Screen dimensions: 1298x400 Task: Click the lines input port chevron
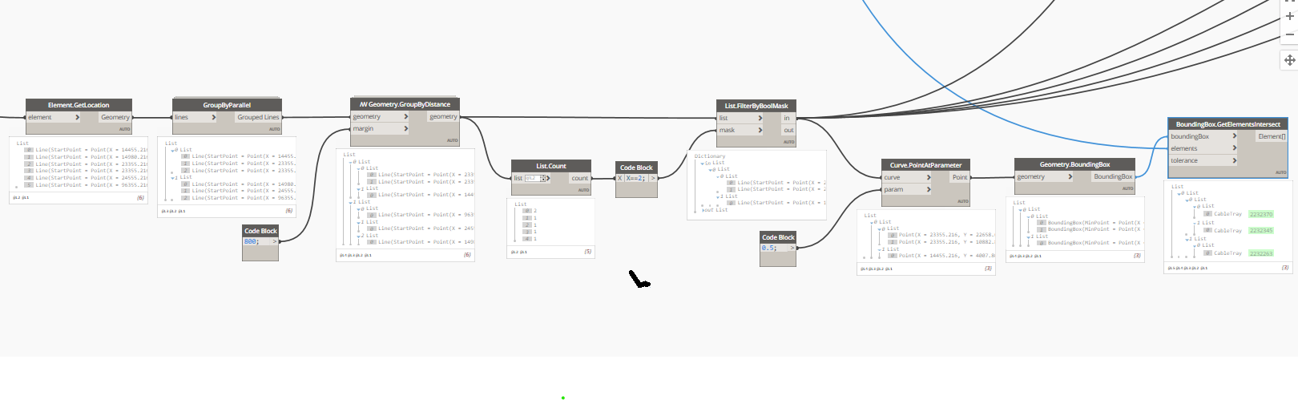click(214, 117)
